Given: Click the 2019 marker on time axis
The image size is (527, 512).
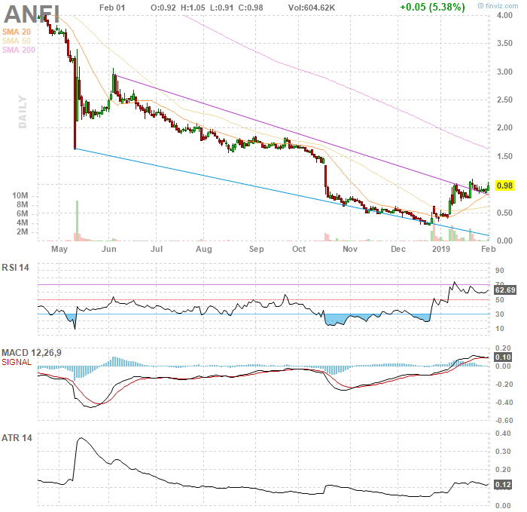Looking at the screenshot, I should pos(440,247).
